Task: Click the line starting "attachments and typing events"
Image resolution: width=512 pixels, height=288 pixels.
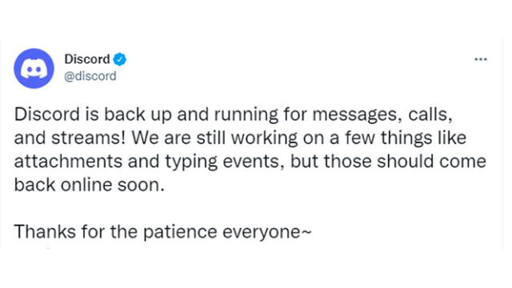Action: [x=250, y=162]
